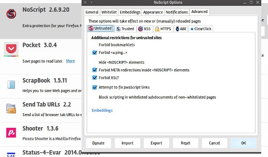
Task: Open the Untrusted sub-tab
Action: tap(100, 28)
